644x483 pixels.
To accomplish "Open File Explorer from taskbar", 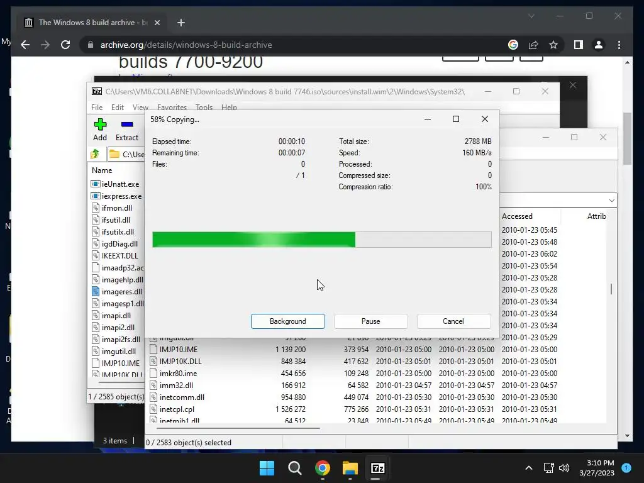I will [350, 468].
